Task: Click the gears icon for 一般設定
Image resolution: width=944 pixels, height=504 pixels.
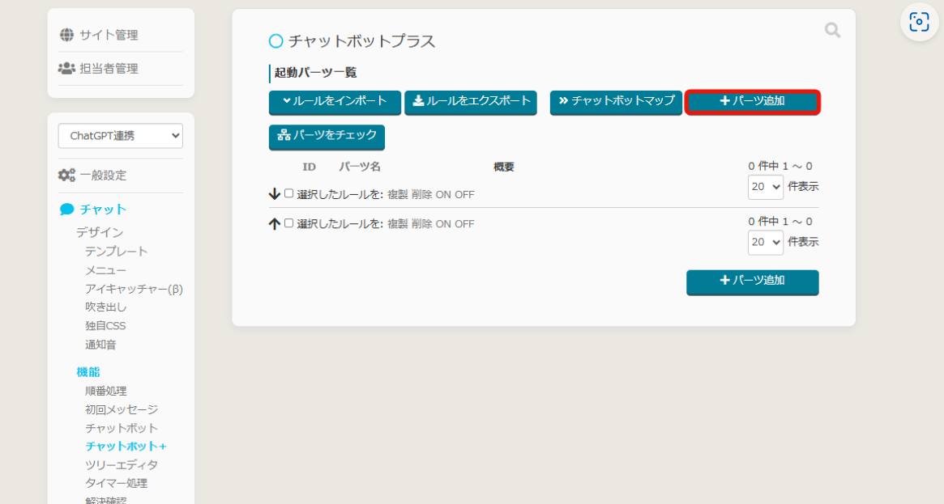Action: [66, 175]
